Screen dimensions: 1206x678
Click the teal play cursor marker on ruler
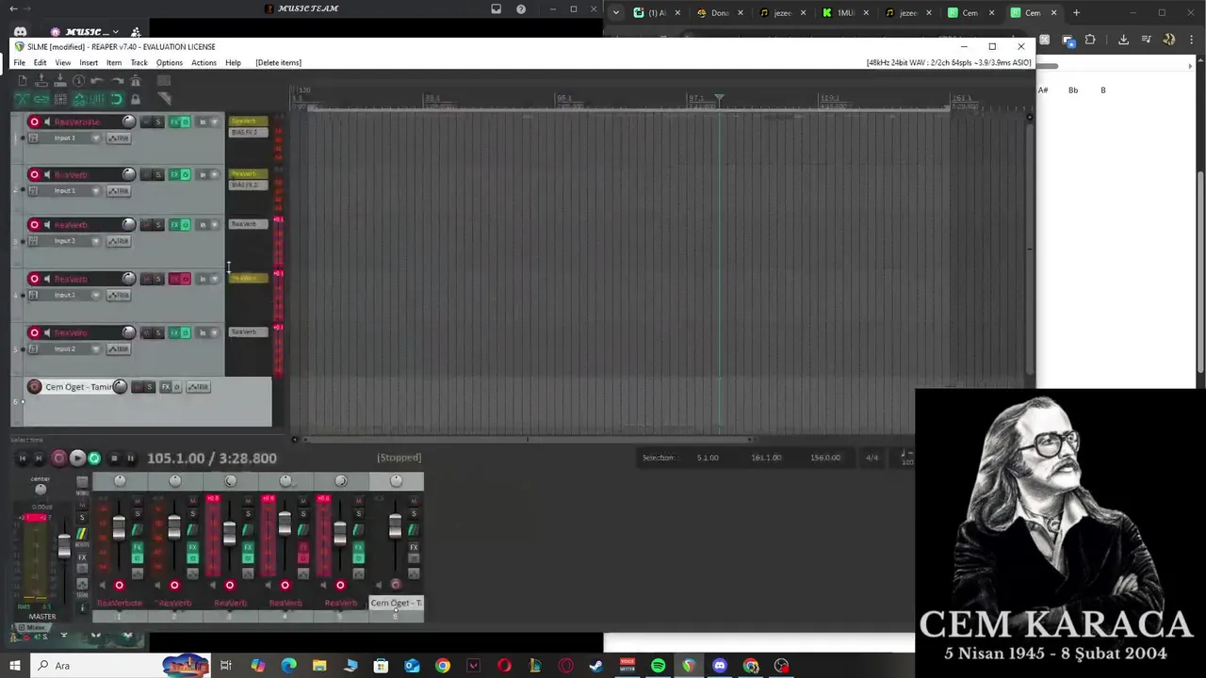coord(719,98)
